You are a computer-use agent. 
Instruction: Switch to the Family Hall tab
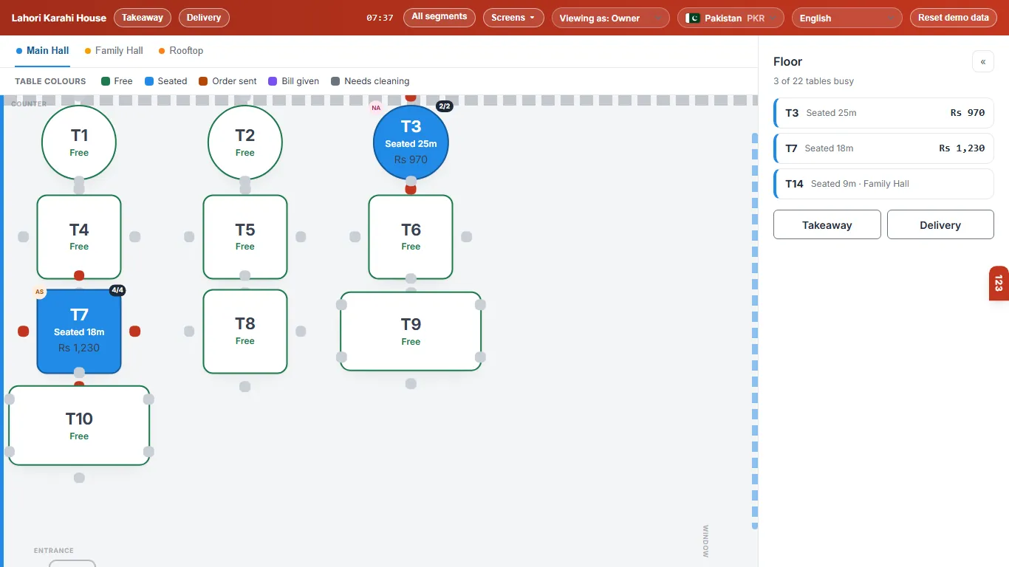(114, 51)
